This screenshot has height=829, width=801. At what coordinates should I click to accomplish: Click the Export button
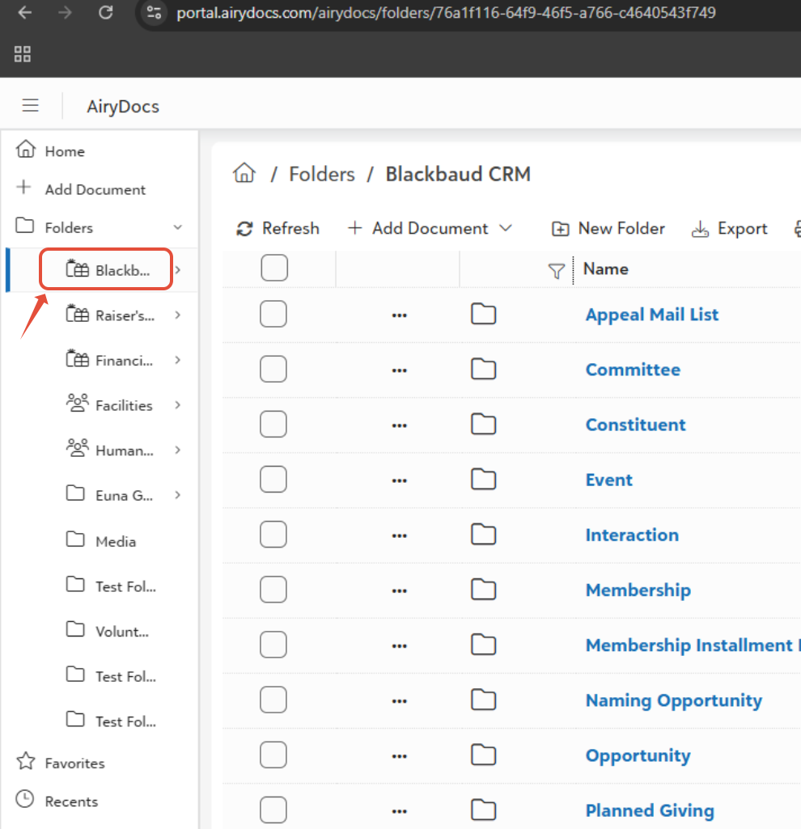(730, 228)
